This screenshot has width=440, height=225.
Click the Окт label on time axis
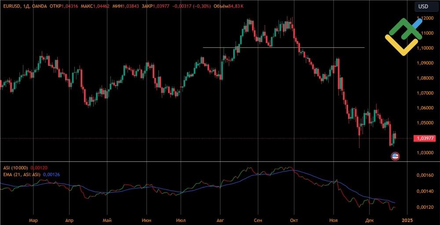coord(294,220)
